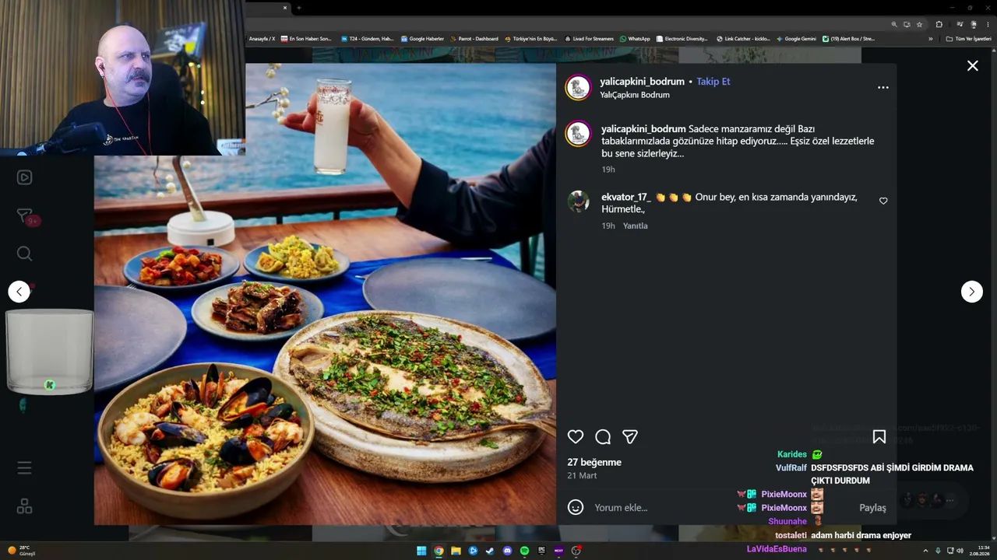
Task: Open the Windows Start menu
Action: coord(421,551)
